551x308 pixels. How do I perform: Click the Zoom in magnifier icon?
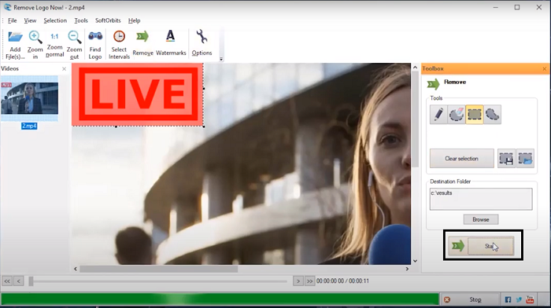[35, 37]
